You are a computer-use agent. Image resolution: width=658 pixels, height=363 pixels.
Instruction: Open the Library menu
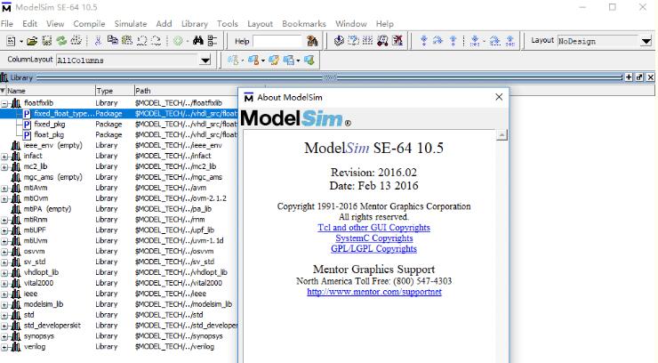(x=195, y=24)
